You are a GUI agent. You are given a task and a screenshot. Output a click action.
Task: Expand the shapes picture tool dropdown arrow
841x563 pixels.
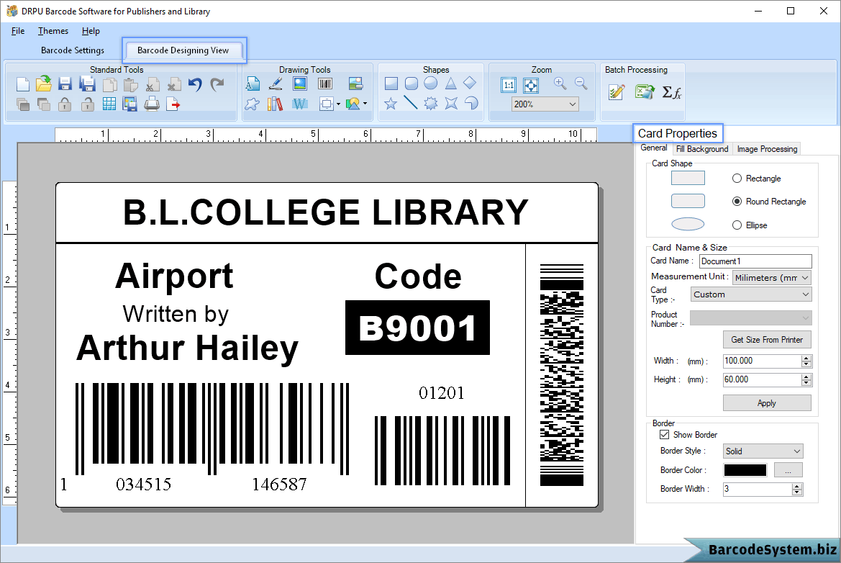(x=365, y=104)
